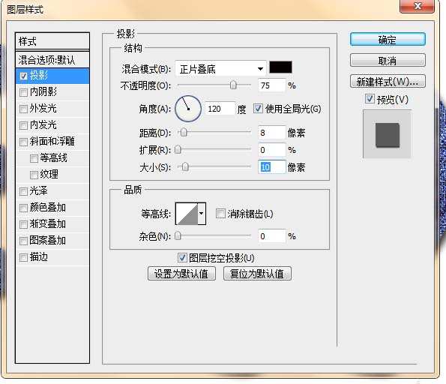
Task: Enable the 图案叠加 checkbox
Action: 23,241
